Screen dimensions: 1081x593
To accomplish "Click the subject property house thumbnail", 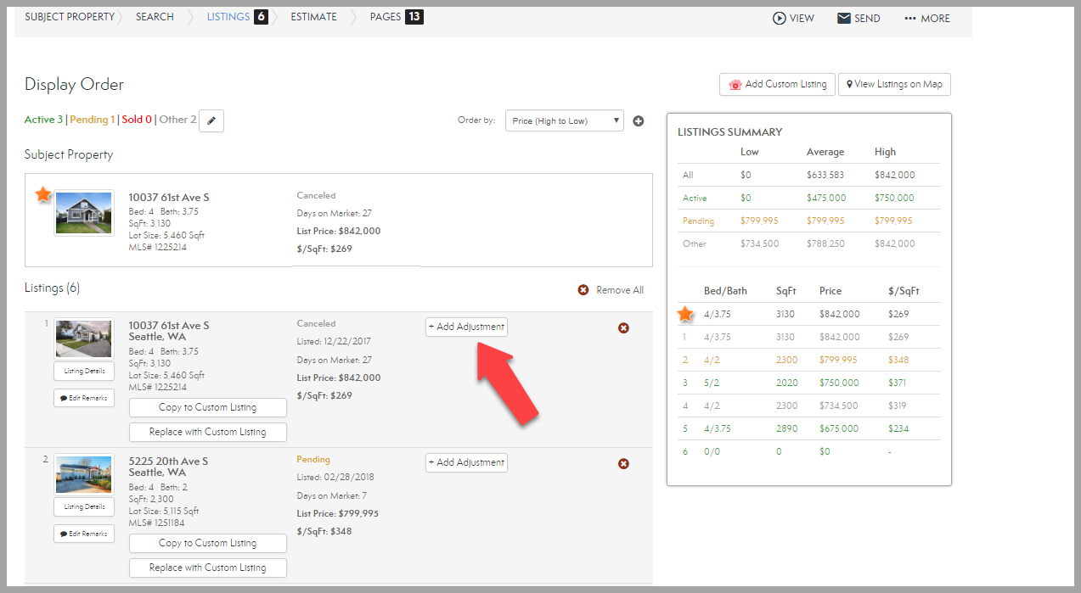I will [83, 213].
